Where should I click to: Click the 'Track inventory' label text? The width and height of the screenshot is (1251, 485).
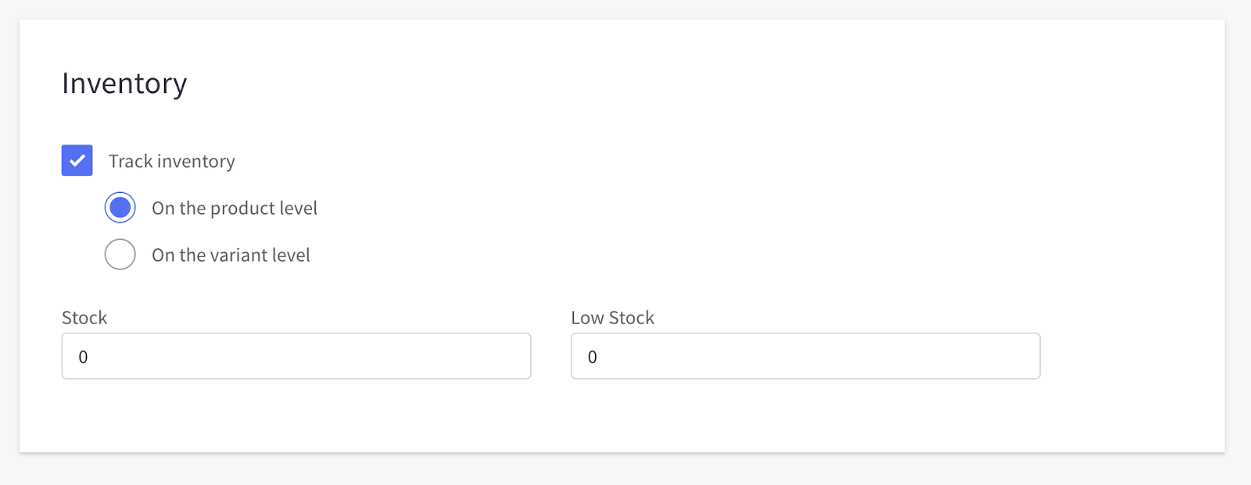pyautogui.click(x=171, y=161)
